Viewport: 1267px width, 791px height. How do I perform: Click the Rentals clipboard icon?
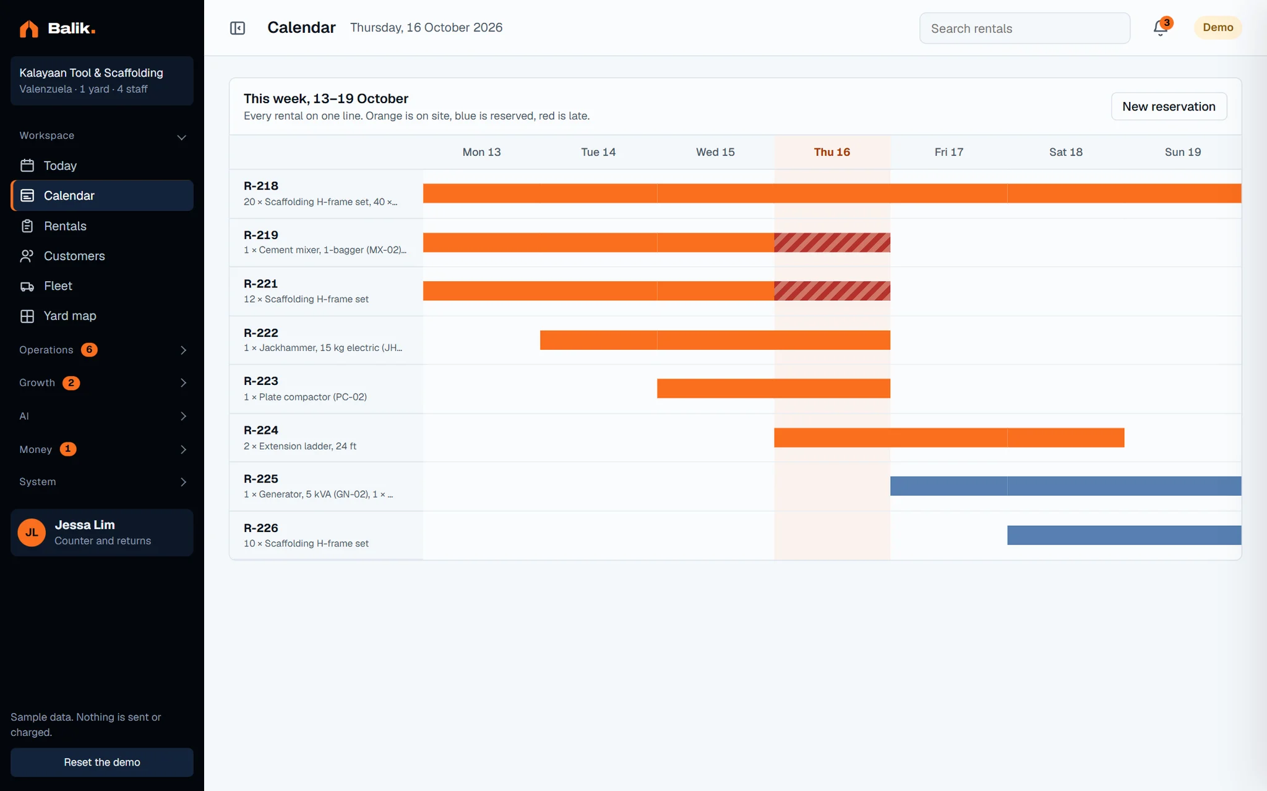tap(27, 226)
